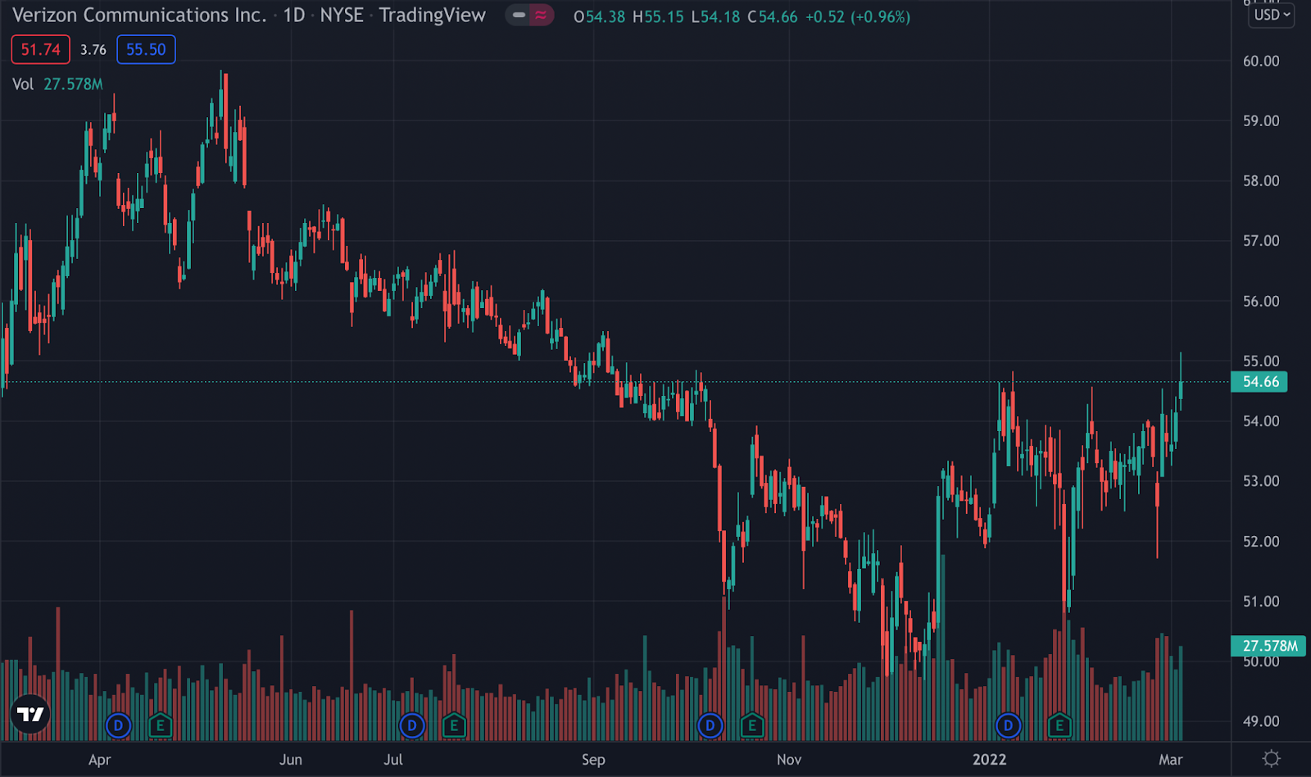This screenshot has width=1311, height=777.
Task: Click the Nov label on time axis
Action: point(789,760)
